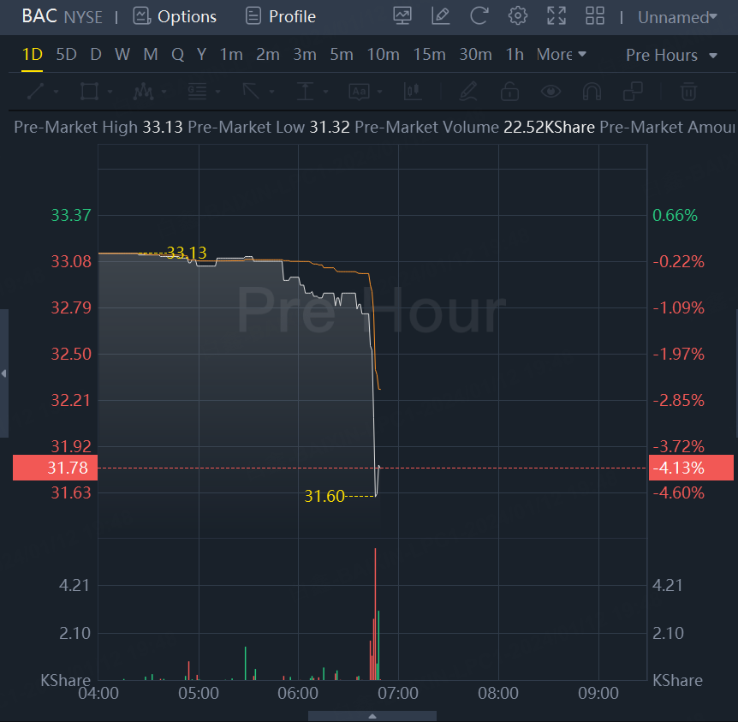Expand the More timeframes dropdown
Screen dimensions: 738x722
coord(562,54)
